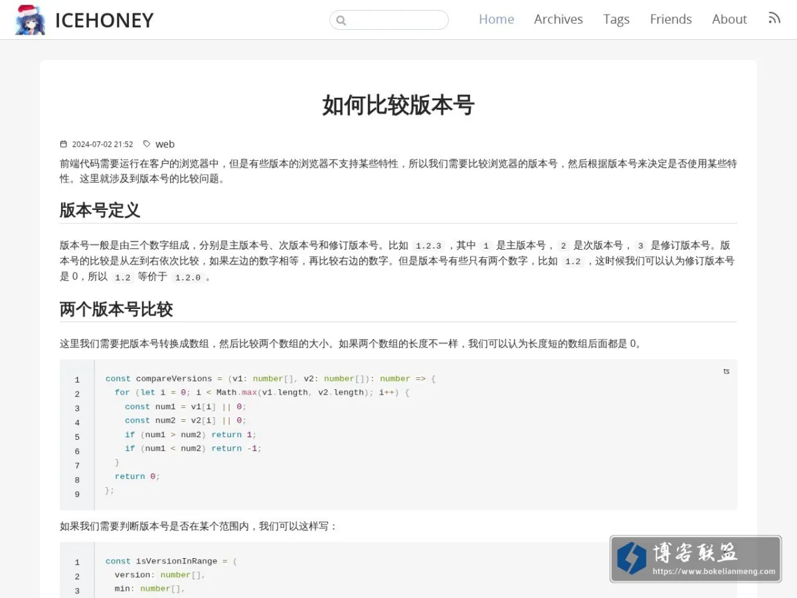
Task: Click the post date 2024-07-02 21:52
Action: point(102,144)
